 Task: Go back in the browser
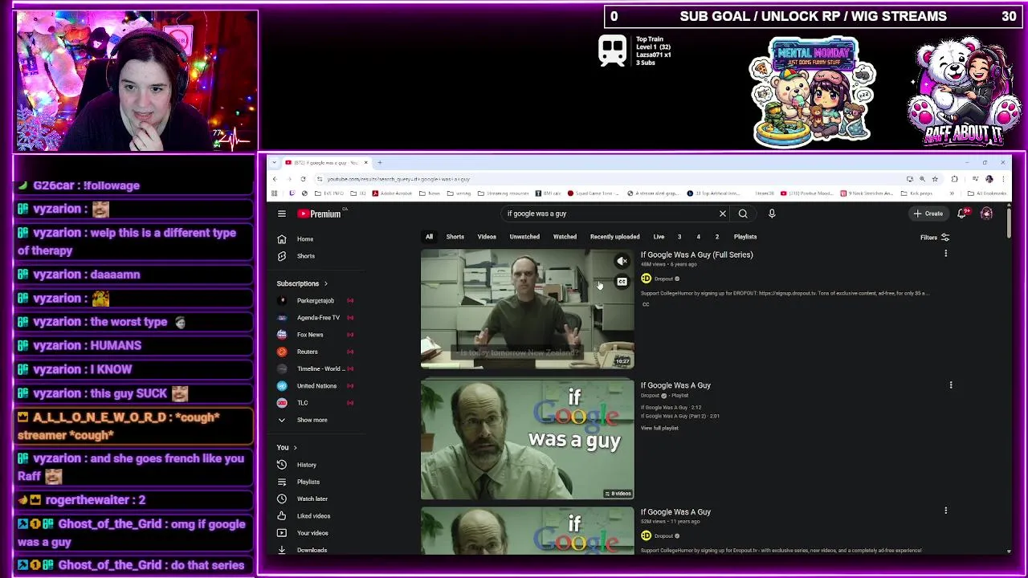point(275,179)
